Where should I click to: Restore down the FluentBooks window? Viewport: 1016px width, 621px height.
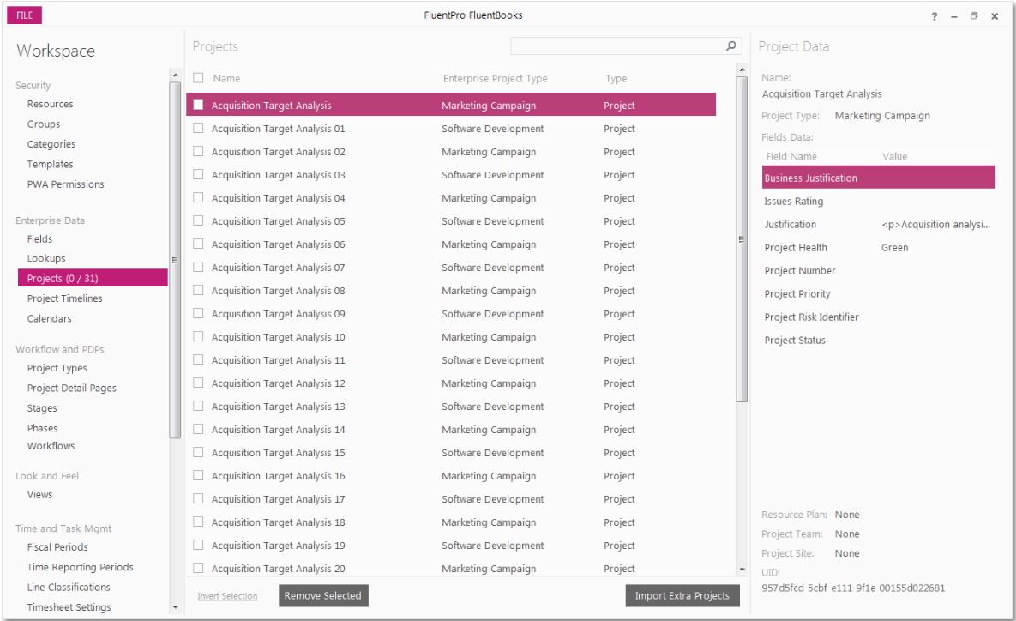point(974,16)
